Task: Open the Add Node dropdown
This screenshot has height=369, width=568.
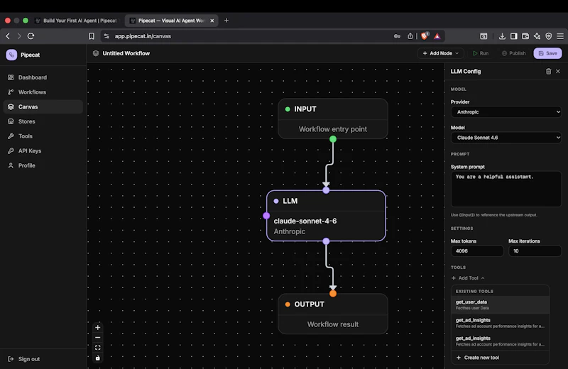Action: tap(440, 53)
